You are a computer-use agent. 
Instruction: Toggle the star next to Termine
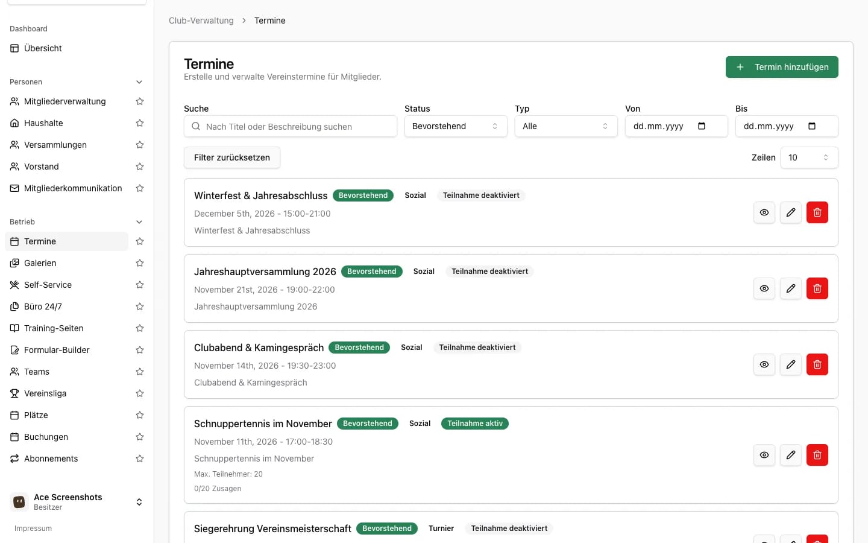140,241
